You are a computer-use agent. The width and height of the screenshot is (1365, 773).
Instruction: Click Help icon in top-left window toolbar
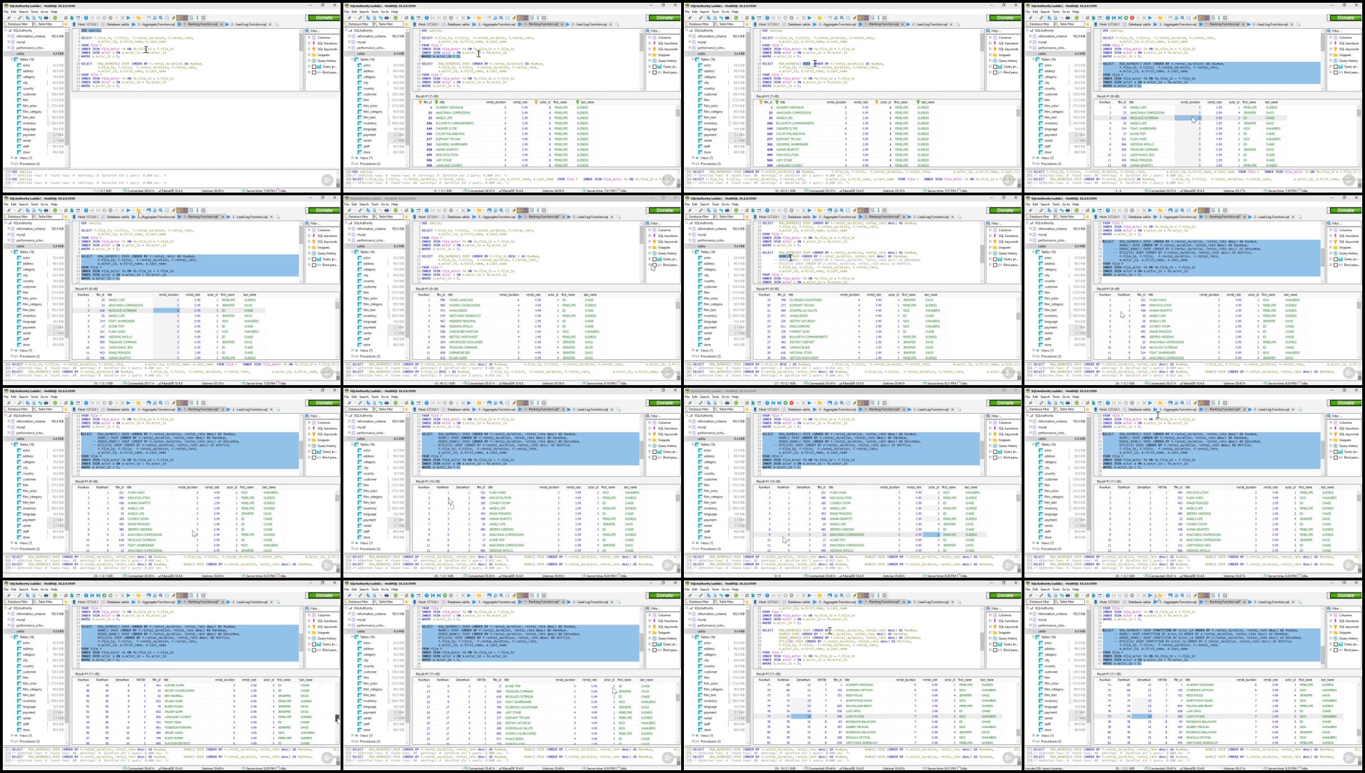86,18
